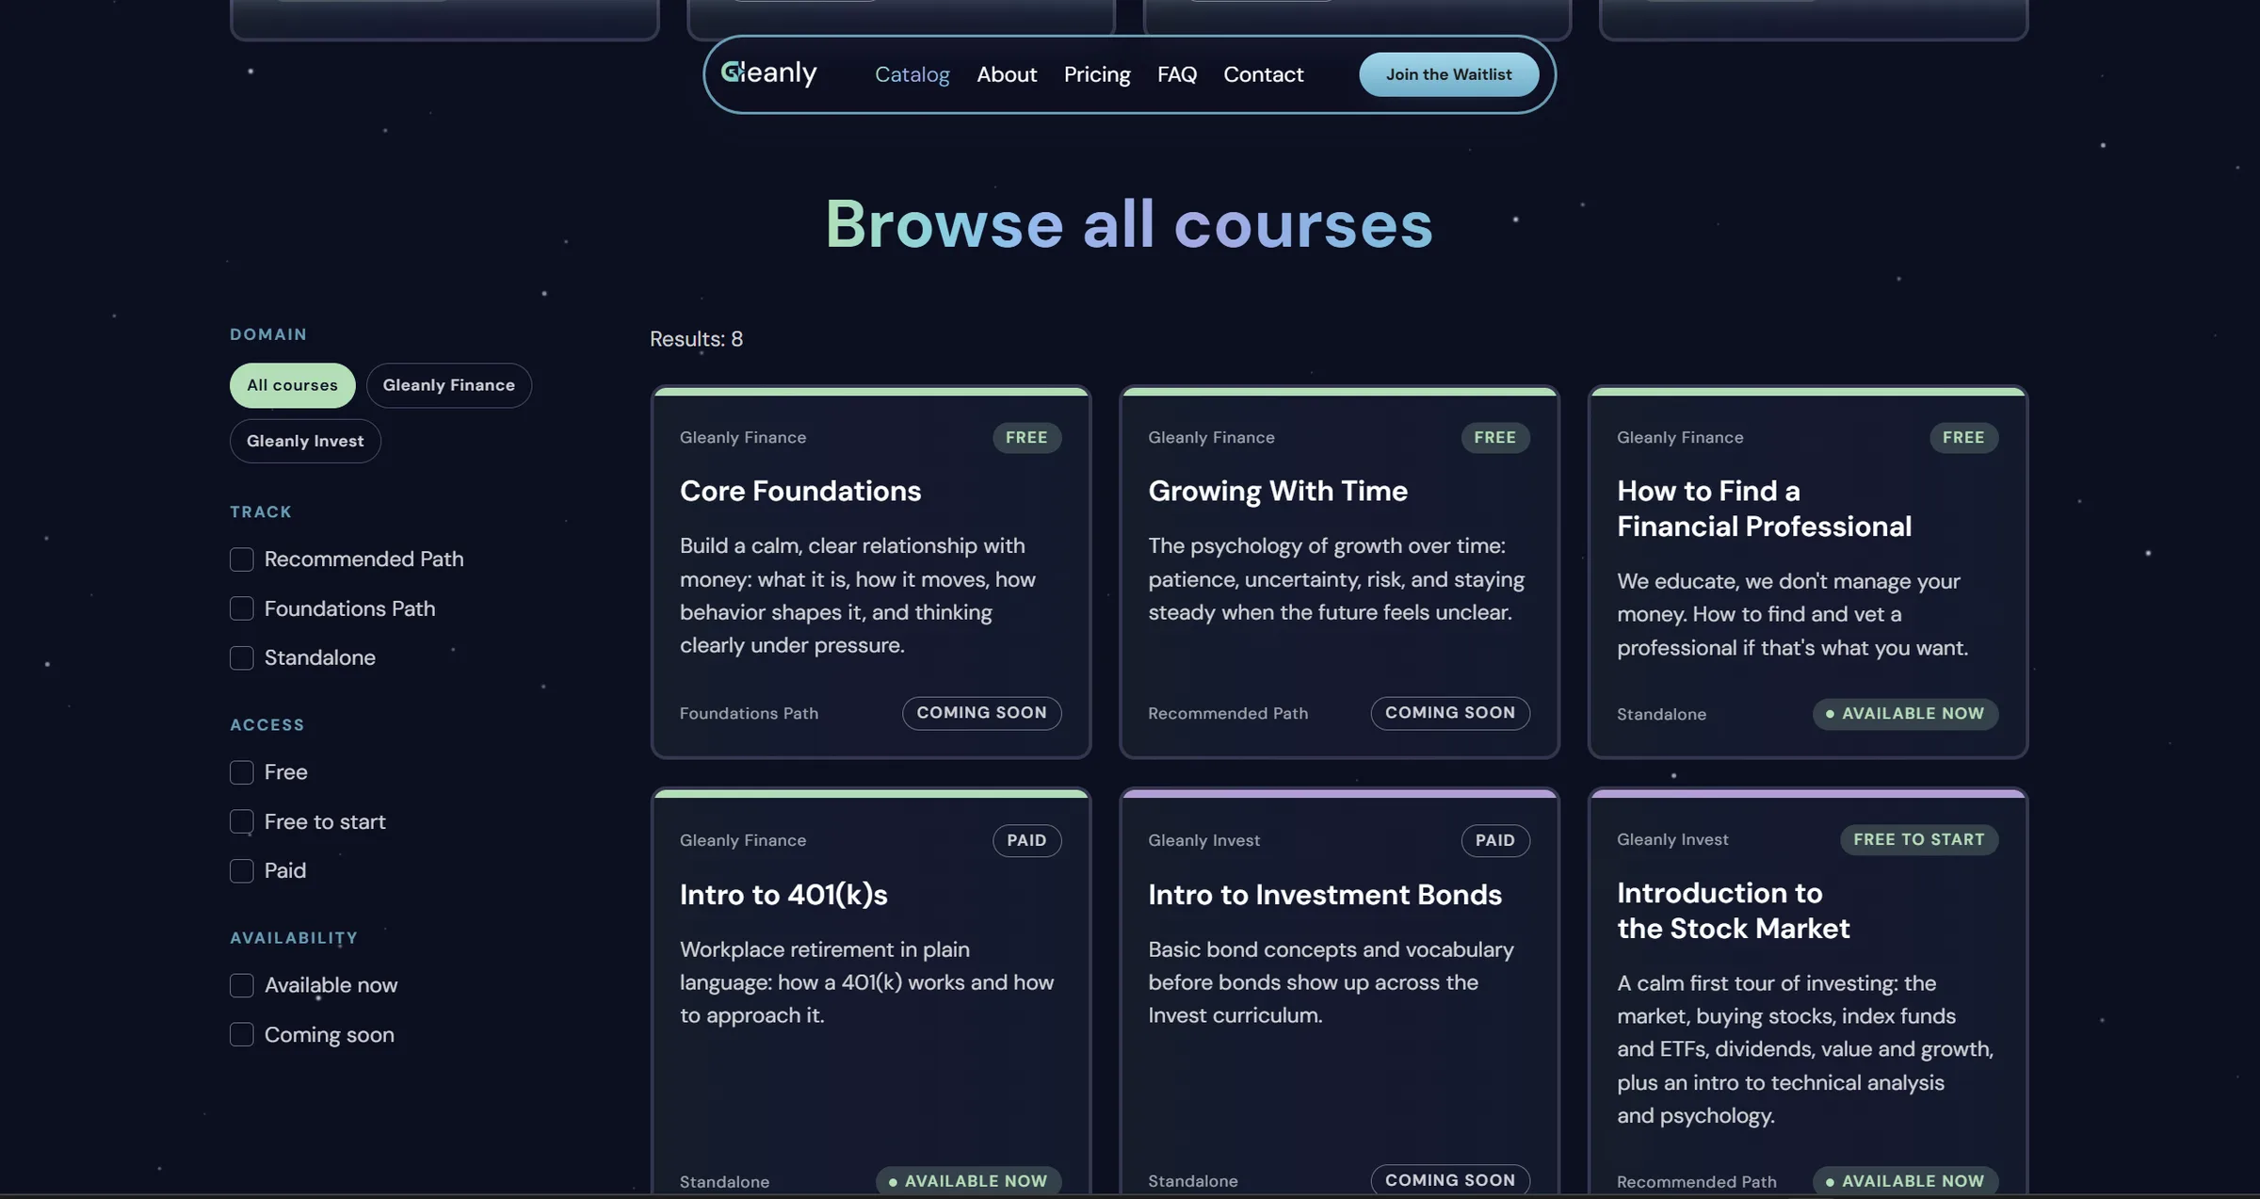Enable the Coming soon availability checkbox
The image size is (2260, 1199).
(x=242, y=1034)
